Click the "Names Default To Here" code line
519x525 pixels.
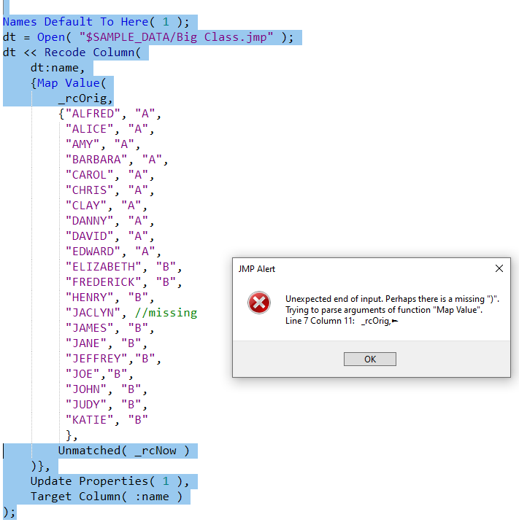96,22
